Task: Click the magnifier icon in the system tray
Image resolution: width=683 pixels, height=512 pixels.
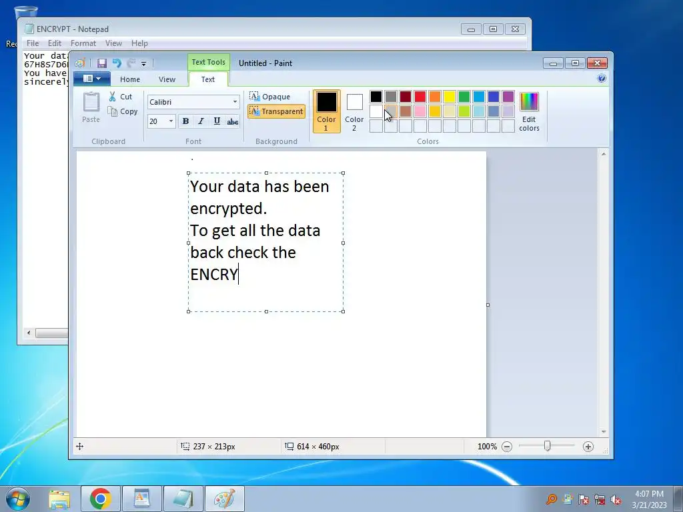Action: tap(552, 499)
